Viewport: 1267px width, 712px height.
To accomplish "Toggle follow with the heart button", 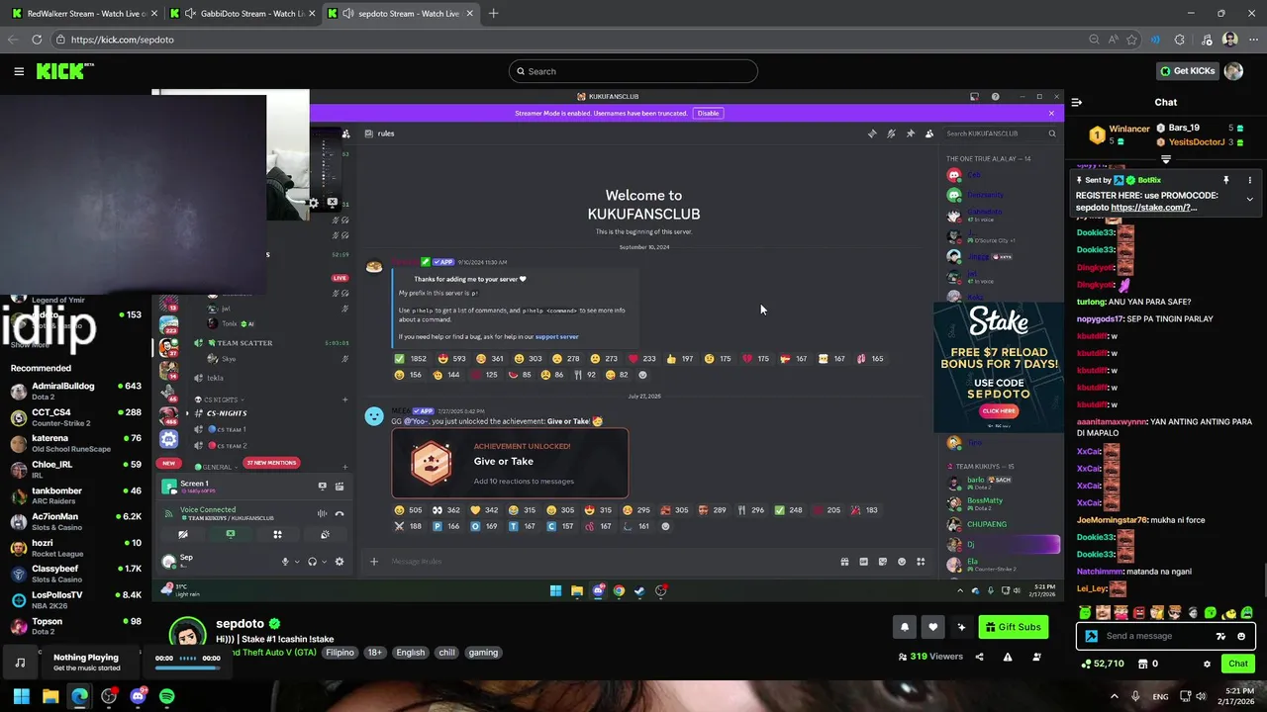I will (x=932, y=627).
